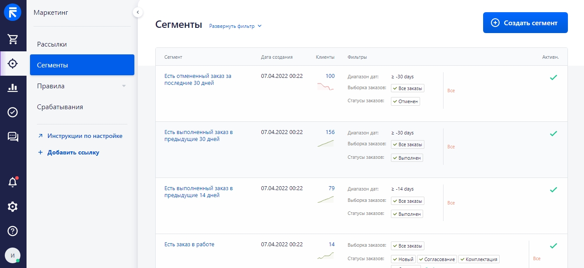Select the Marketing target icon in sidebar
The image size is (584, 268).
coord(13,64)
